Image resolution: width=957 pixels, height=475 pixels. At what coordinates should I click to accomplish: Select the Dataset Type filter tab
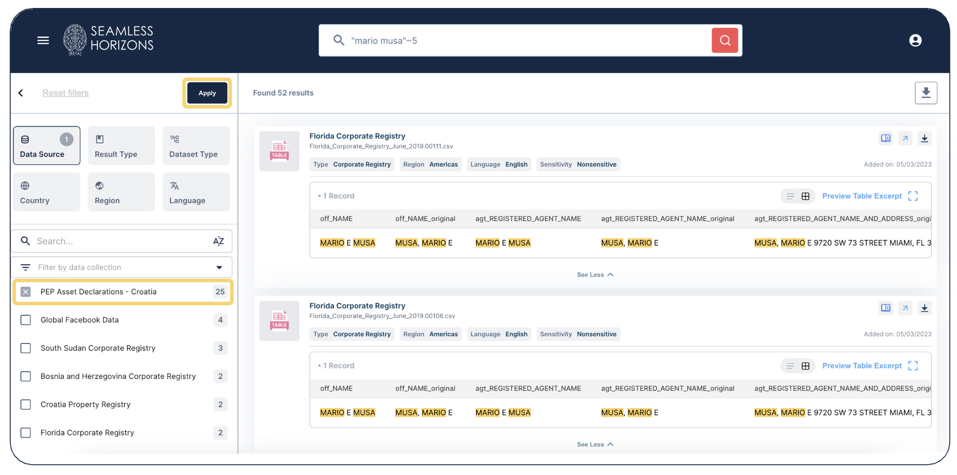click(196, 146)
